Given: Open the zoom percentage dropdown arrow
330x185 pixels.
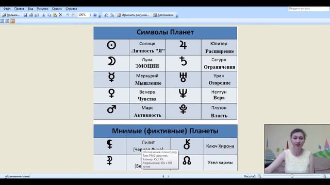Looking at the screenshot, I should pos(91,15).
